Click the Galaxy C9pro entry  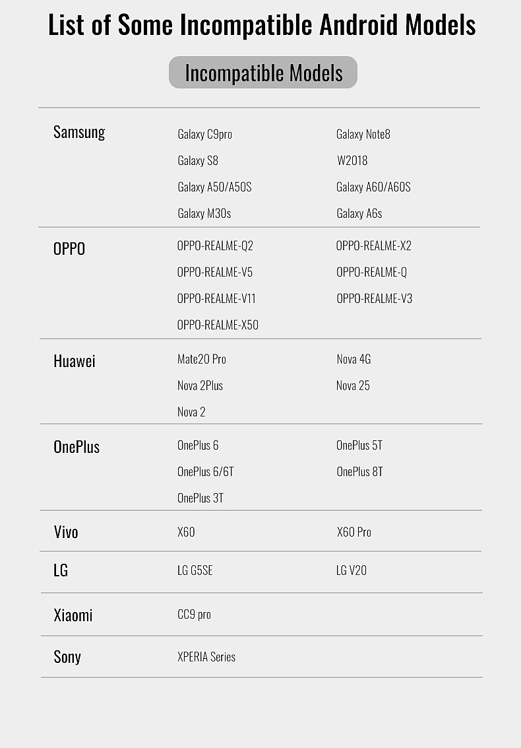(x=205, y=134)
